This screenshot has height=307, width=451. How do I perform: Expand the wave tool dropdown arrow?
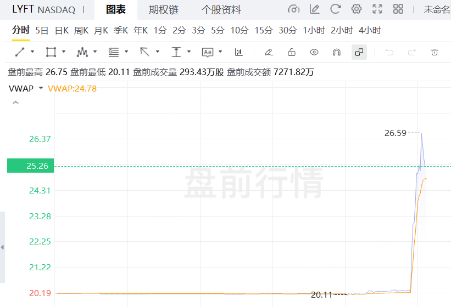[x=95, y=52]
